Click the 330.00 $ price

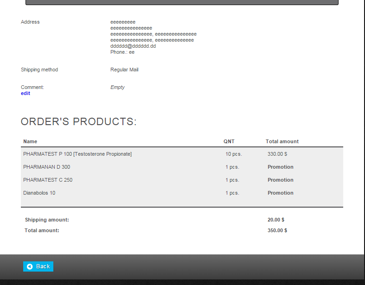point(277,154)
